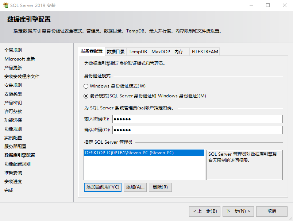
Task: Switch to the FILESTREAM tab
Action: pos(205,52)
